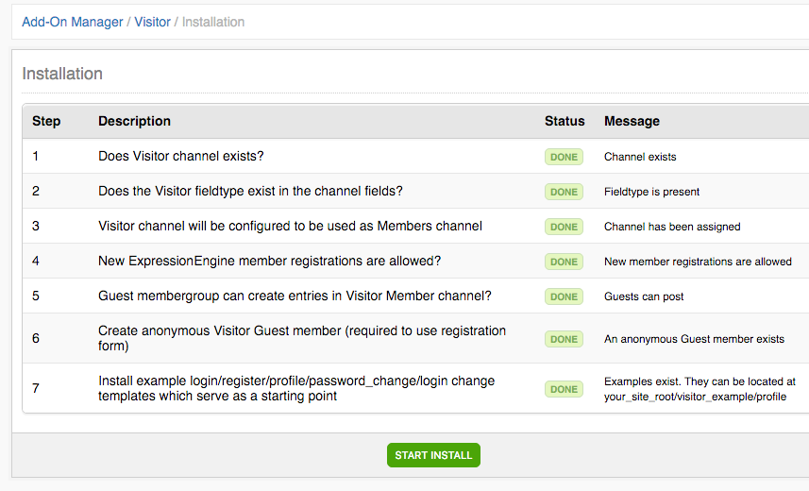The width and height of the screenshot is (809, 491).
Task: Click 'Does Visitor channel exists?' description
Action: [x=180, y=156]
